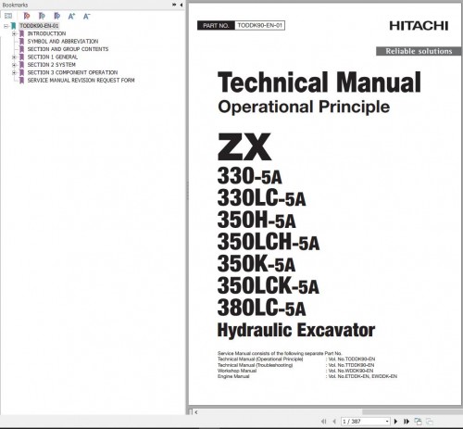The width and height of the screenshot is (463, 429).
Task: Click the previous view icon
Action: [x=418, y=422]
